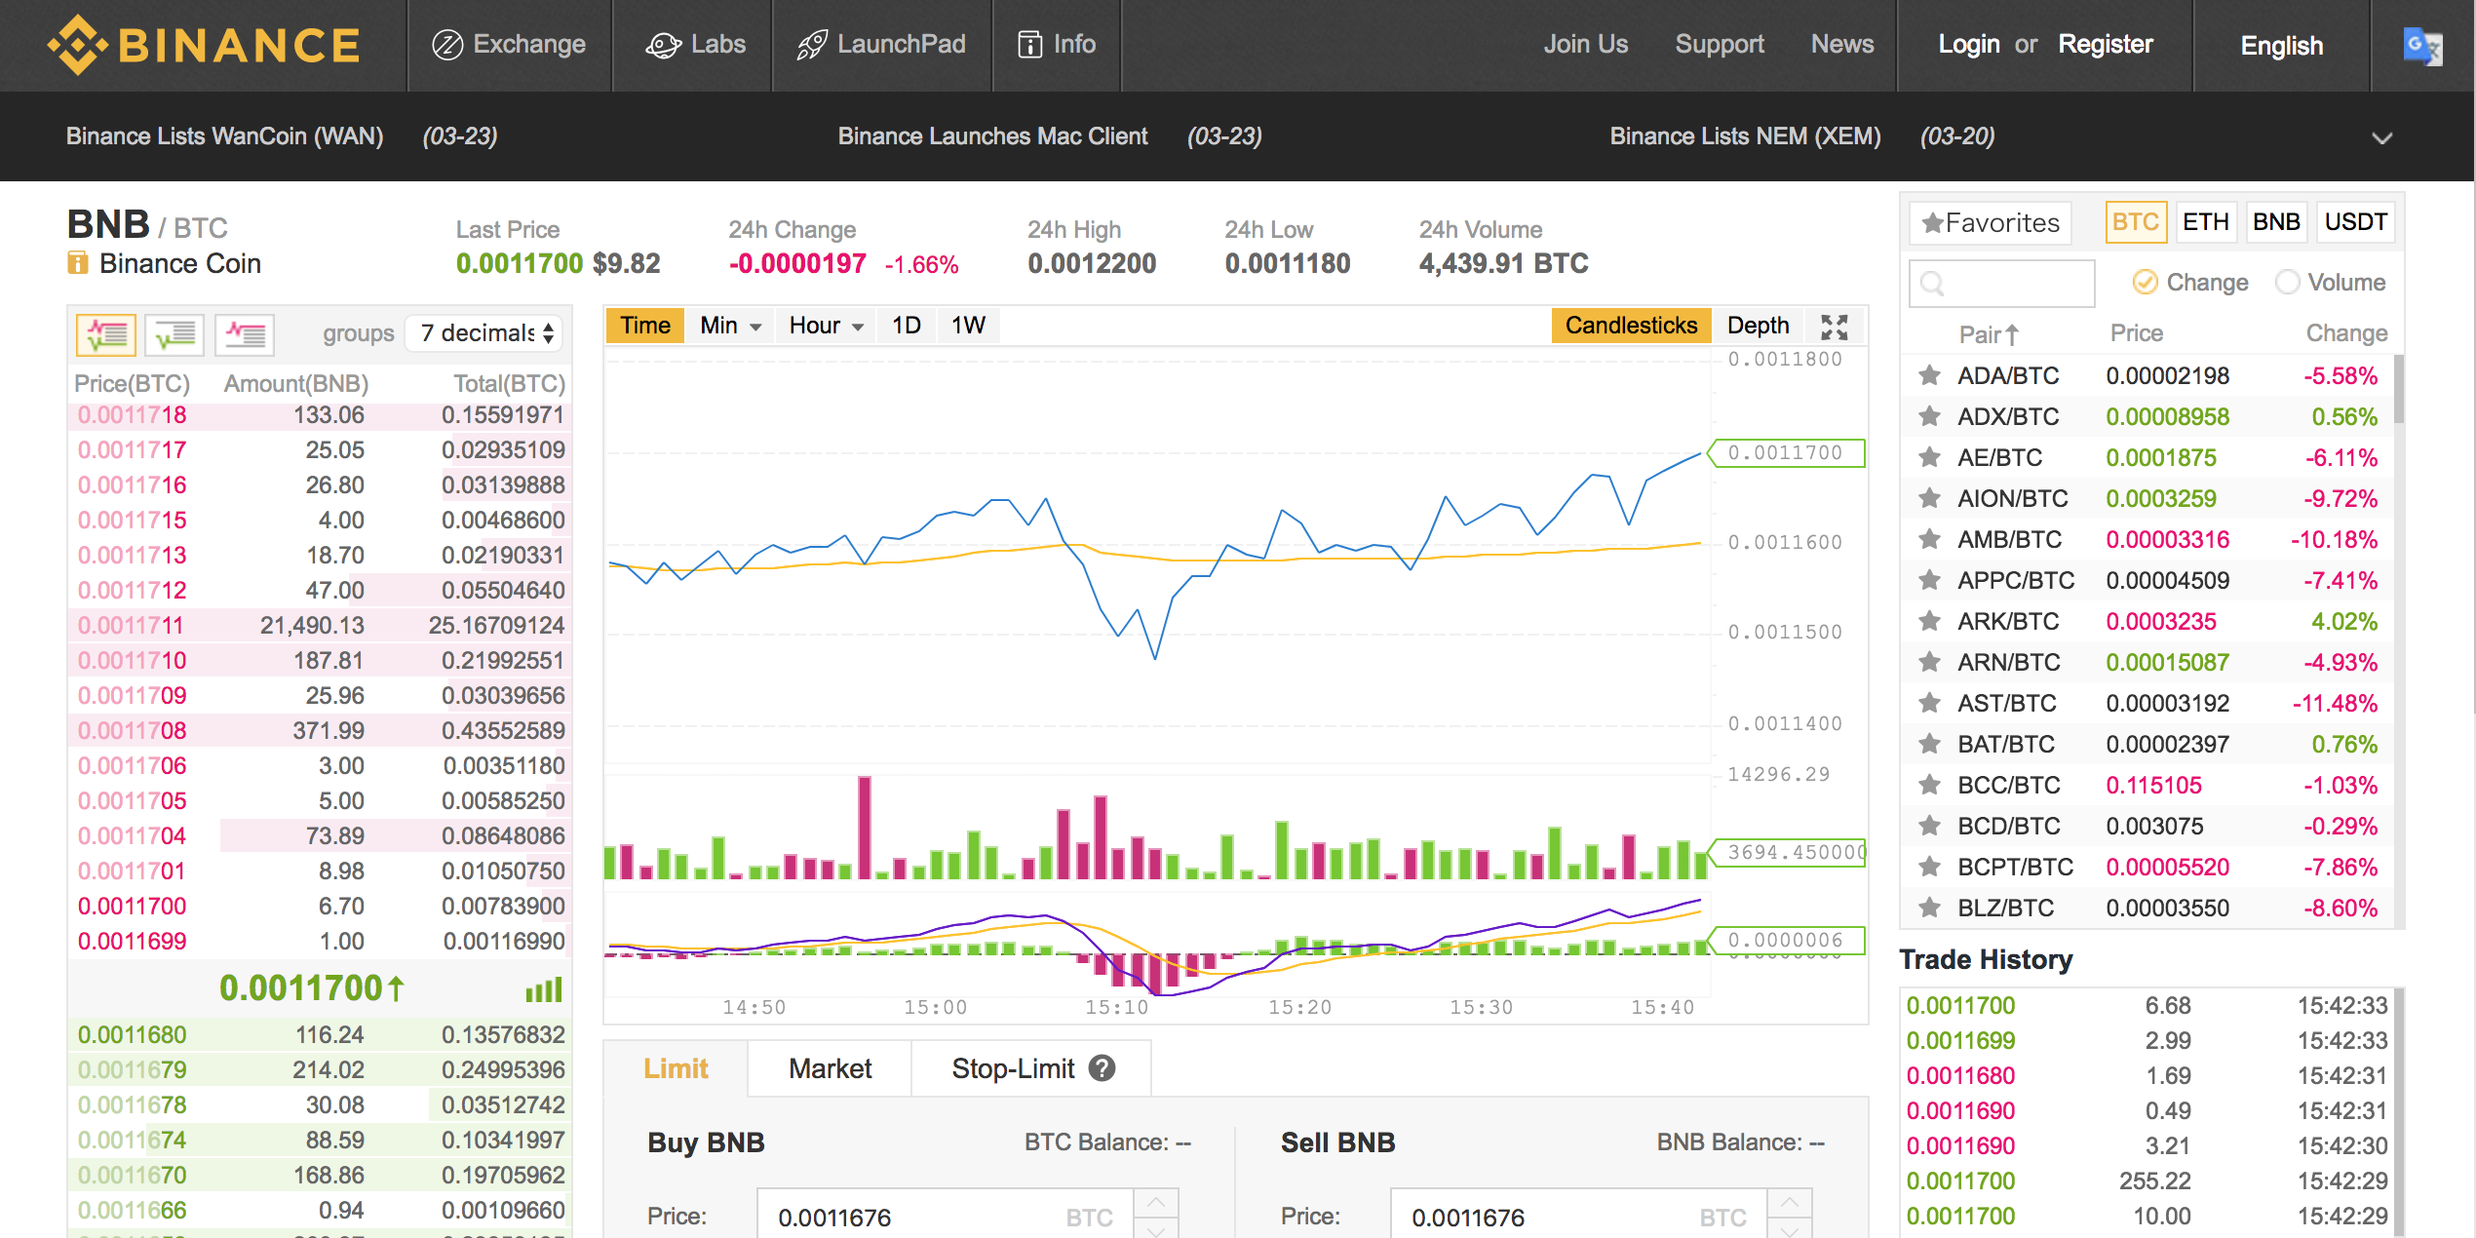Image resolution: width=2476 pixels, height=1238 pixels.
Task: Click the pair search input field
Action: tap(2000, 283)
